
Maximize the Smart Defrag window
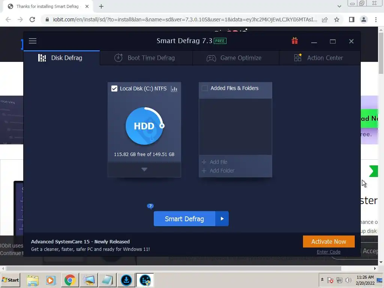pos(333,41)
